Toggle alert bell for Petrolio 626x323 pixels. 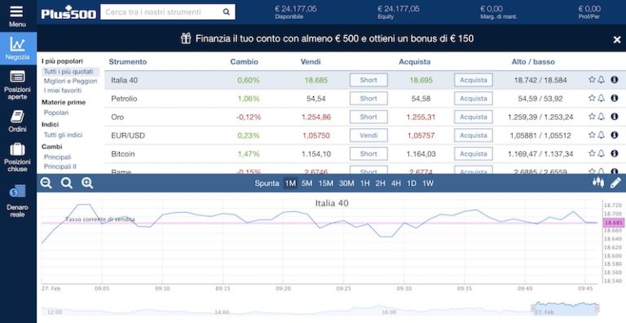click(601, 98)
